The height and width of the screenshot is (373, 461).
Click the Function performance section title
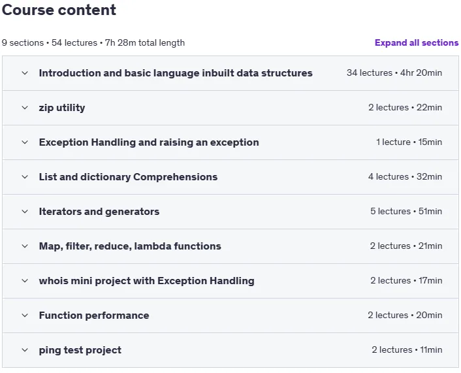[94, 316]
